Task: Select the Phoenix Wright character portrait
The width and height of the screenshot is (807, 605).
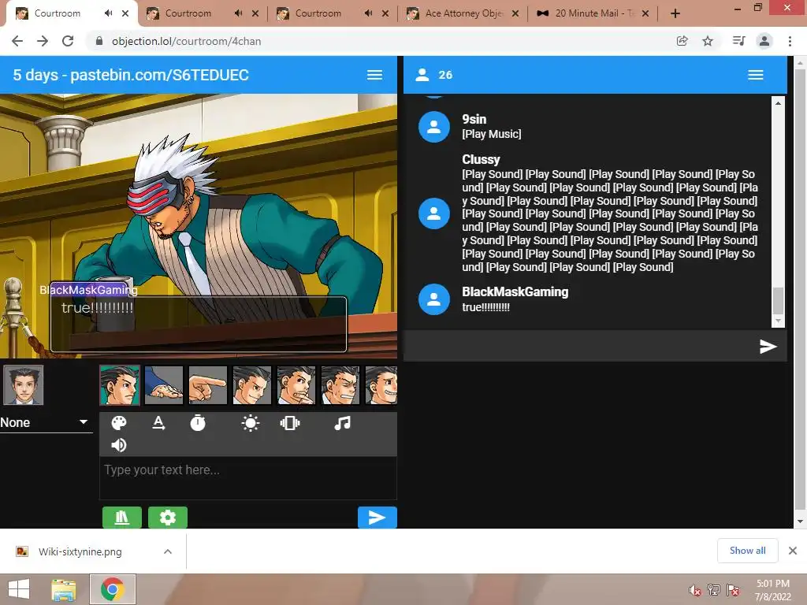Action: [23, 384]
